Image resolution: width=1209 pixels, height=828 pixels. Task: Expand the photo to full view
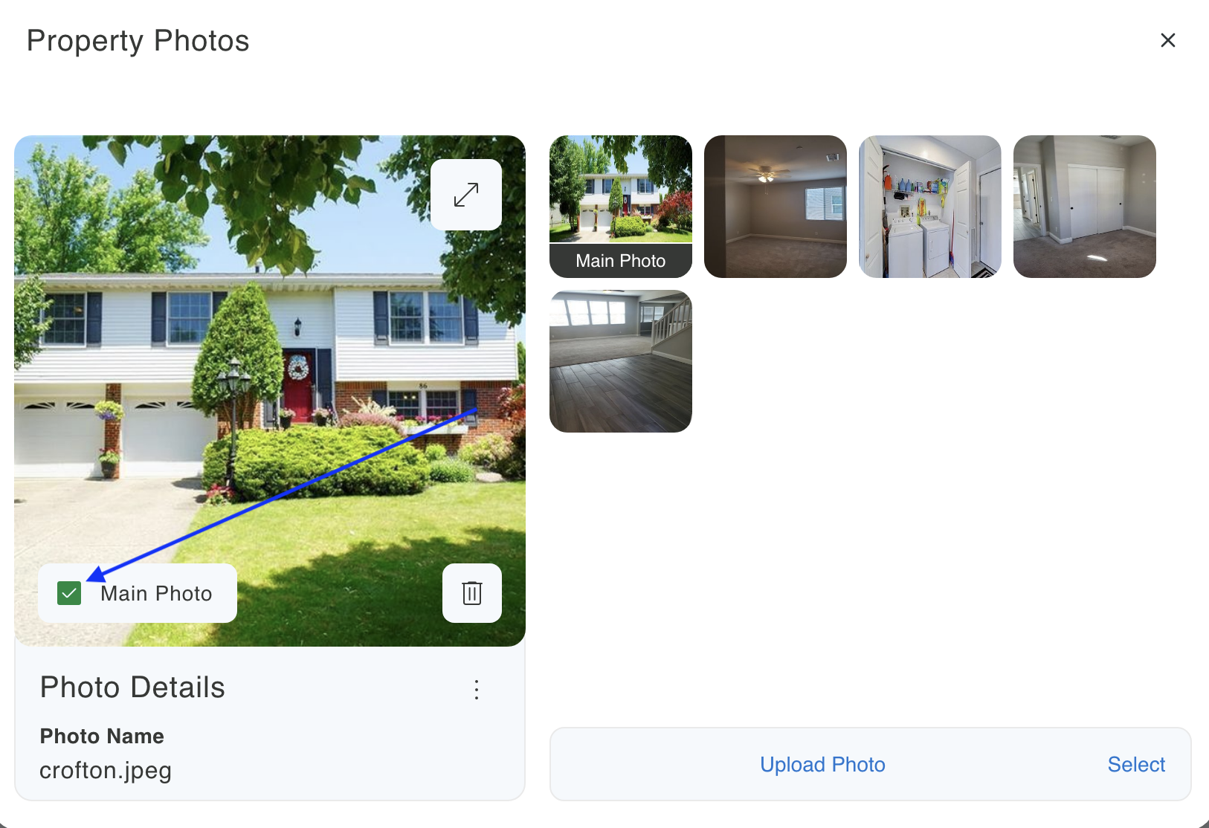[466, 195]
